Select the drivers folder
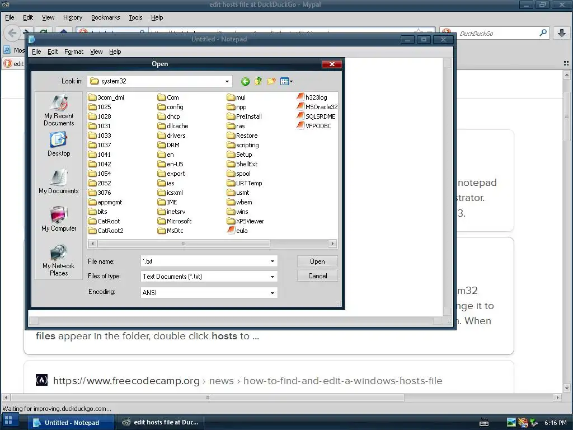This screenshot has width=573, height=430. click(172, 135)
